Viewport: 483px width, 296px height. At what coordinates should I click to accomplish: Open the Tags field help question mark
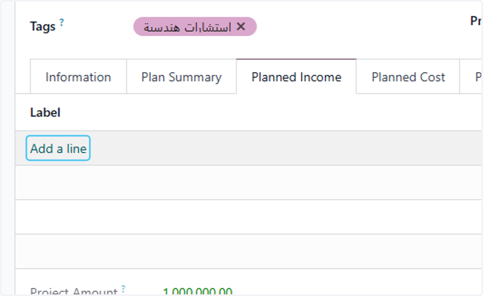tap(62, 22)
